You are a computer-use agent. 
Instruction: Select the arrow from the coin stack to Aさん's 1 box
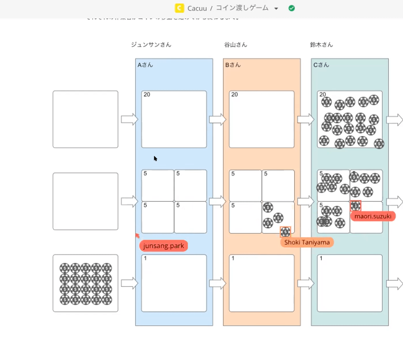coord(129,283)
